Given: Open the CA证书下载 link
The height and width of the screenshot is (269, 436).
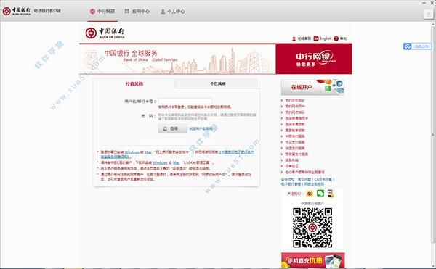Looking at the screenshot, I should [x=323, y=179].
